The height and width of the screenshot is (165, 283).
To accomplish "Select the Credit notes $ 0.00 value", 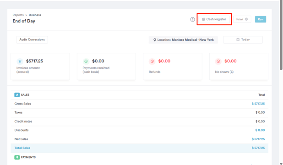I will pyautogui.click(x=260, y=121).
